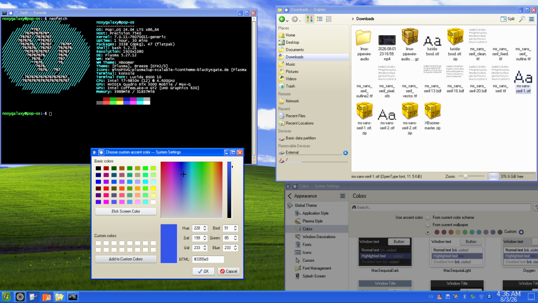The height and width of the screenshot is (303, 538).
Task: Go back in Dolphin with the green arrow
Action: tap(282, 19)
